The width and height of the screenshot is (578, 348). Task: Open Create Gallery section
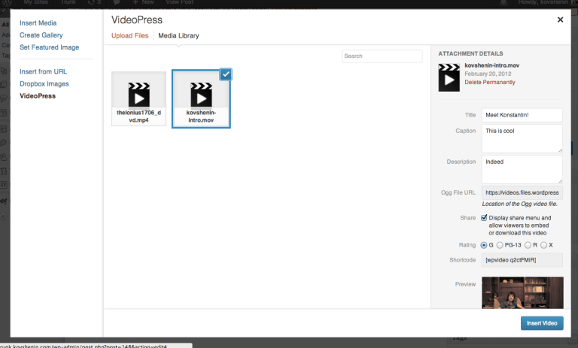coord(41,35)
